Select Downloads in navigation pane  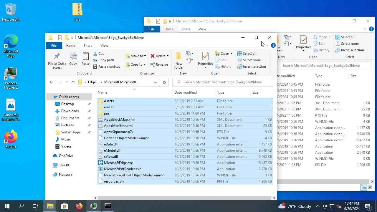tap(70, 111)
